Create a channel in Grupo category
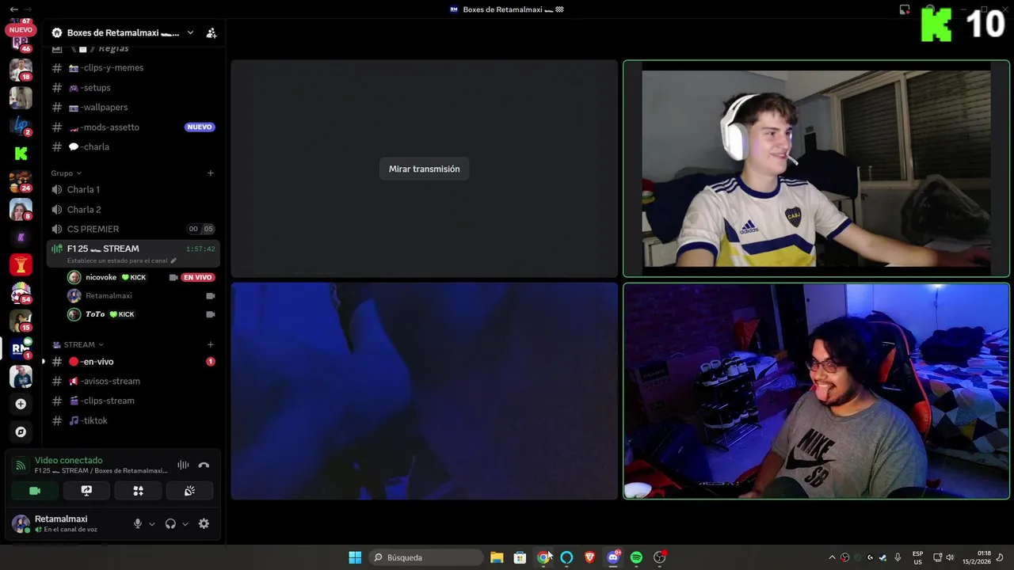This screenshot has height=570, width=1014. [210, 173]
